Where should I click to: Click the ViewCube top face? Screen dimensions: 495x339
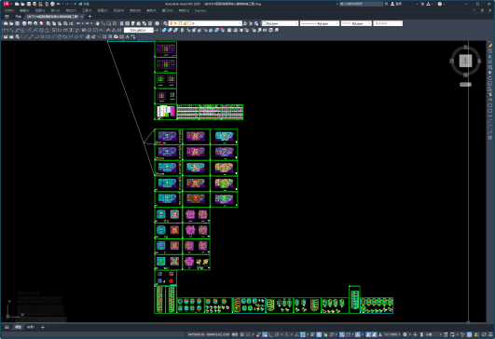click(x=465, y=61)
